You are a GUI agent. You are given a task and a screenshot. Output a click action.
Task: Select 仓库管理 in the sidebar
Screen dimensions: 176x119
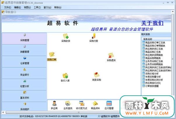(24, 62)
